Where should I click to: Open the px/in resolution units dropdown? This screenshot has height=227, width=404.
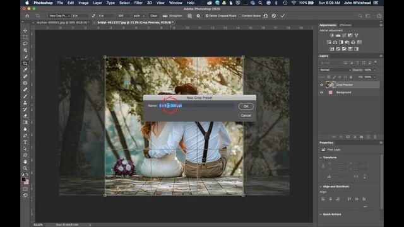[x=139, y=16]
